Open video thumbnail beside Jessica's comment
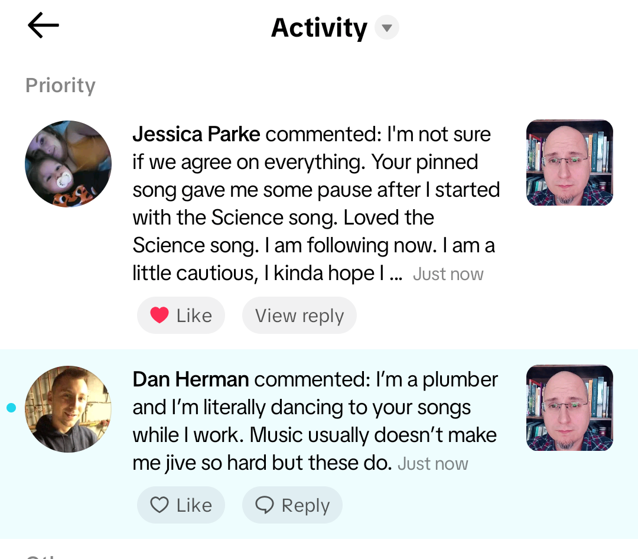Screen dimensions: 638x559 click(569, 162)
